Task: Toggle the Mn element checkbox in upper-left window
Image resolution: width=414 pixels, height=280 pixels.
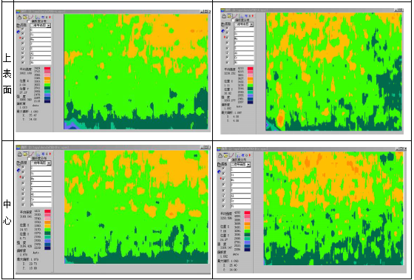Action: pos(23,39)
